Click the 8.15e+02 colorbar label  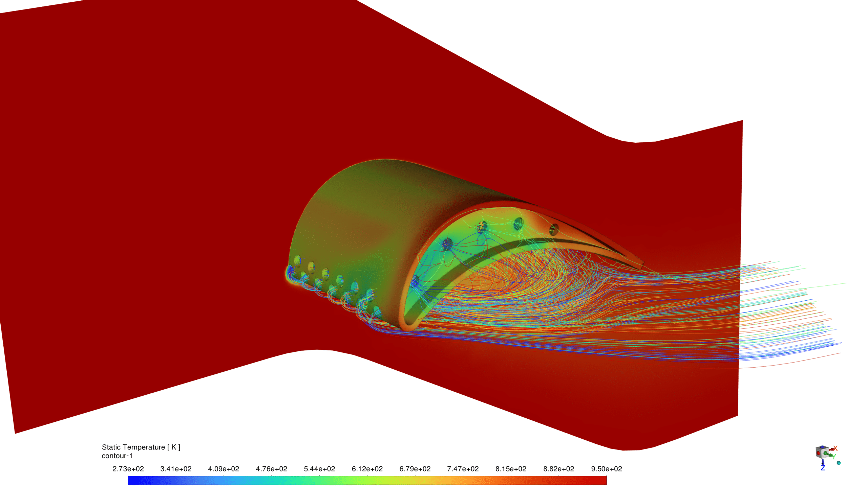[511, 469]
